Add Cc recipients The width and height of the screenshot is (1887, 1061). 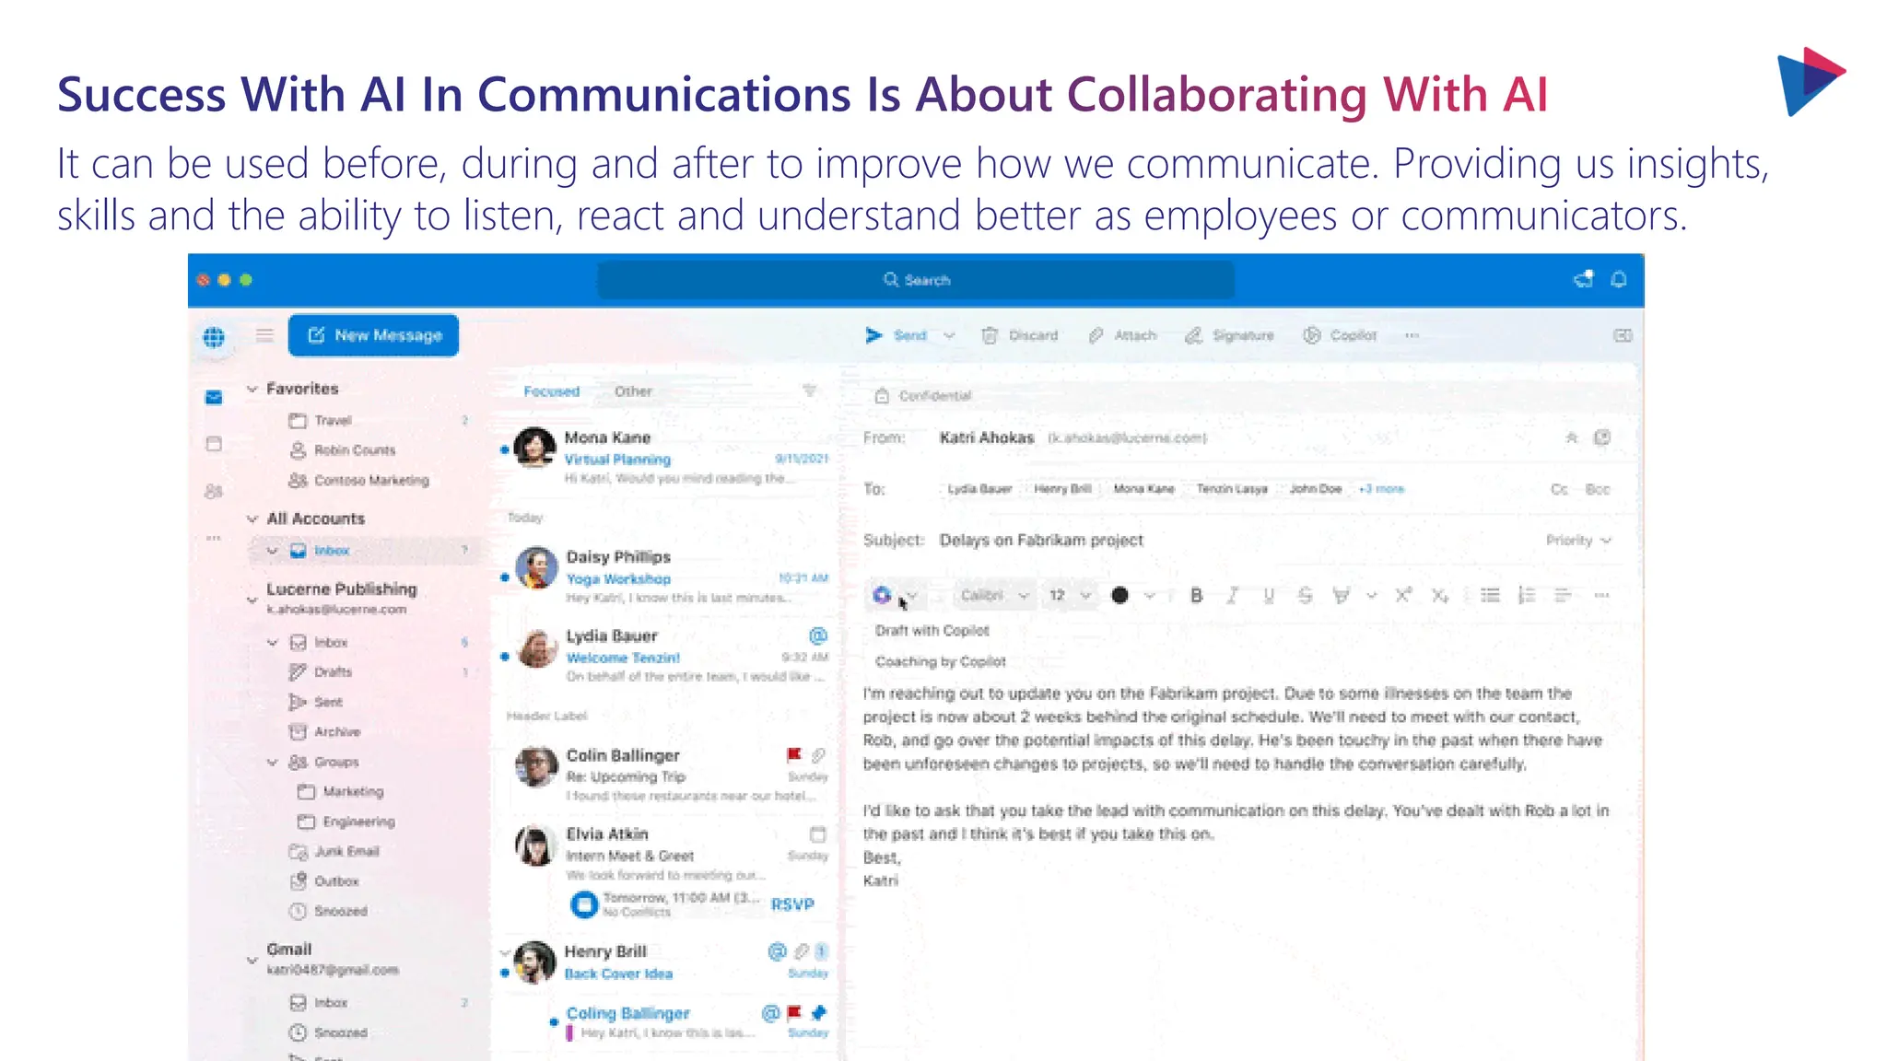[x=1559, y=489]
